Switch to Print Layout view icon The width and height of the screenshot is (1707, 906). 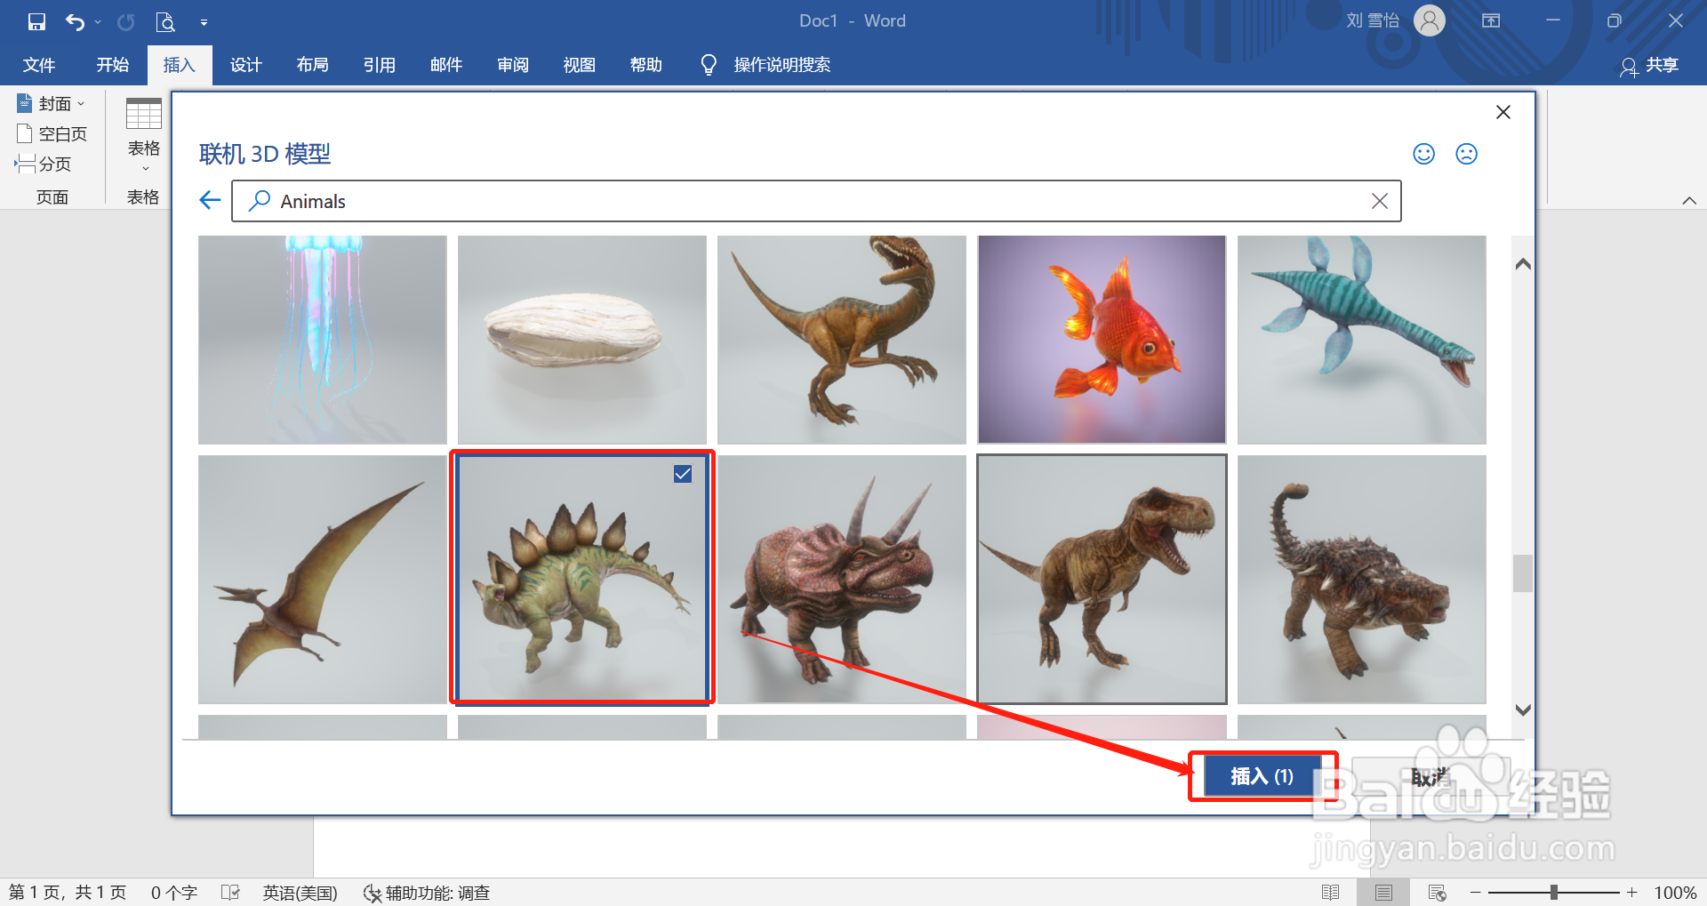1383,893
